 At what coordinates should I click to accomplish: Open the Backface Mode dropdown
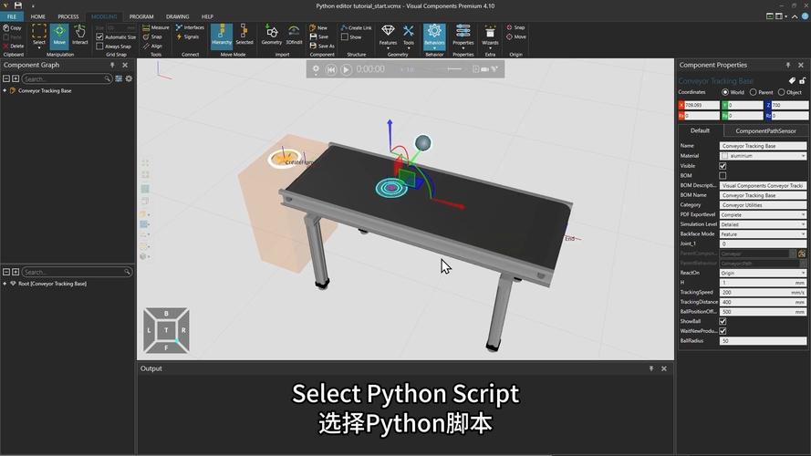pos(763,234)
